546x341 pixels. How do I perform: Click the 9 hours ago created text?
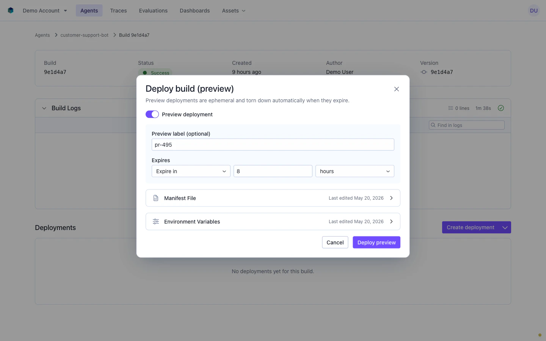click(x=246, y=72)
